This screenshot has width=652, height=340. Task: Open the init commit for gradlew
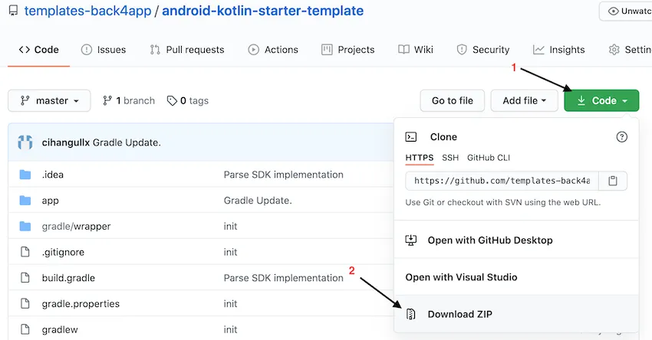[x=230, y=329]
